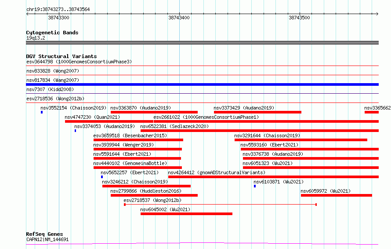This screenshot has height=249, width=391.
Task: Click the 38743500 ruler position
Action: 299,18
